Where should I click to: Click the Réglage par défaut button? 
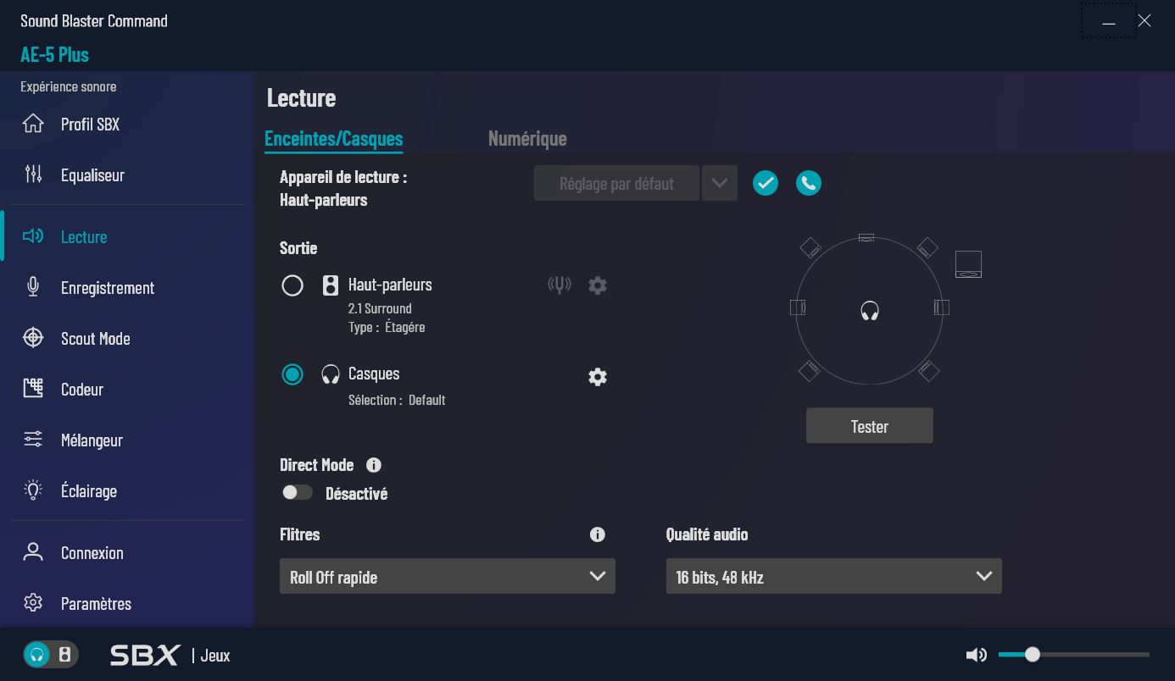tap(616, 183)
